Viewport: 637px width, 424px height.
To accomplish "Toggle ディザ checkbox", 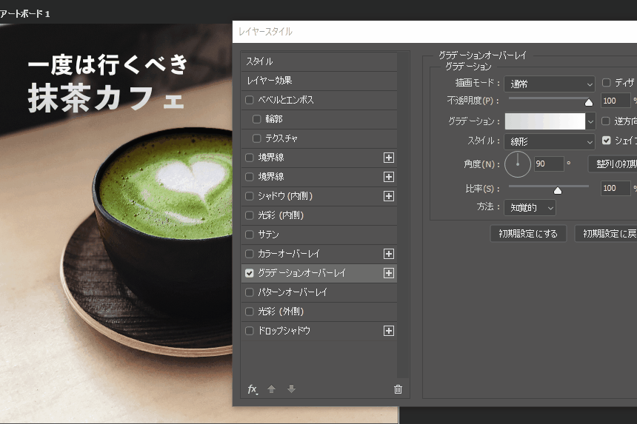I will 606,82.
